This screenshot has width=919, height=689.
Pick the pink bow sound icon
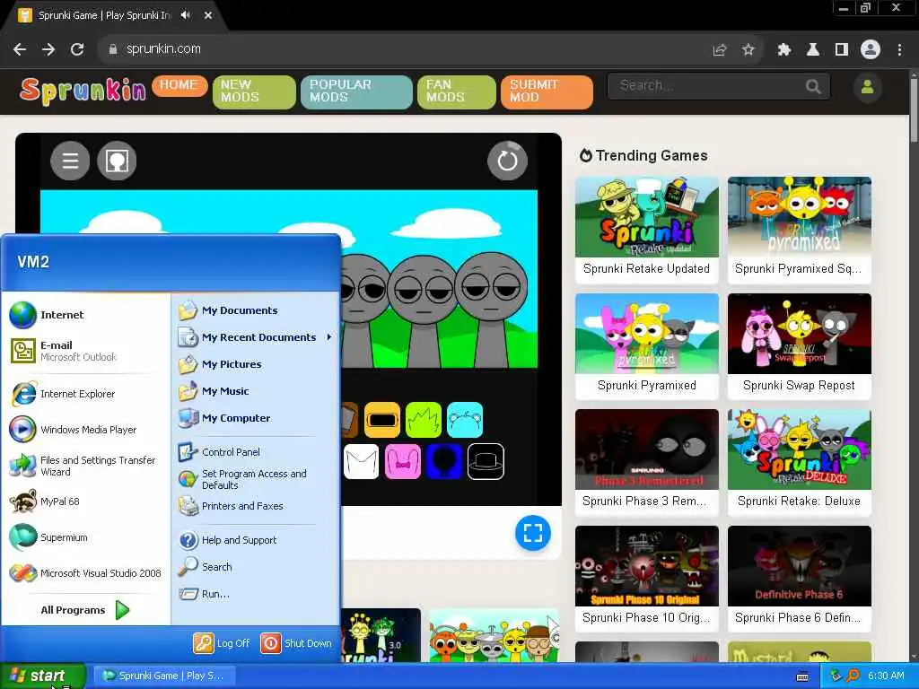point(403,462)
